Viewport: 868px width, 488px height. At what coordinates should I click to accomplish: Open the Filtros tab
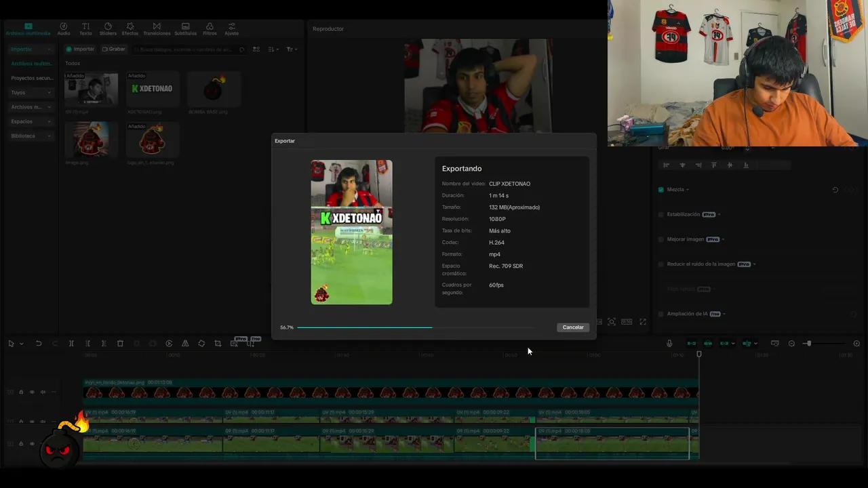tap(210, 28)
